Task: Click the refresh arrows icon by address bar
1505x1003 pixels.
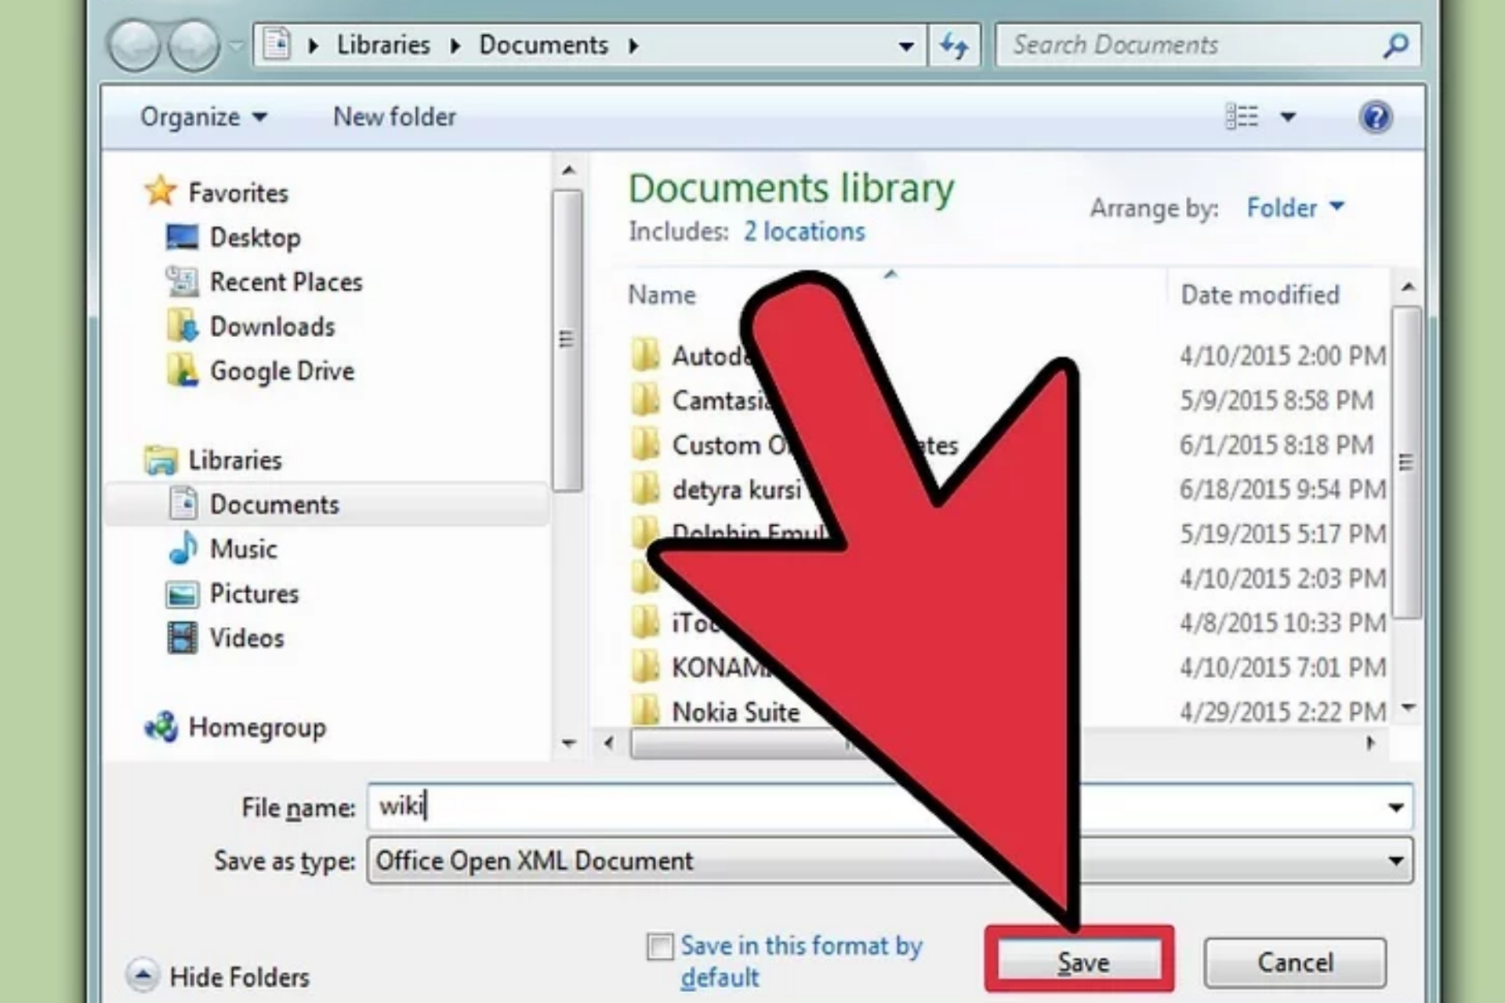Action: 953,45
